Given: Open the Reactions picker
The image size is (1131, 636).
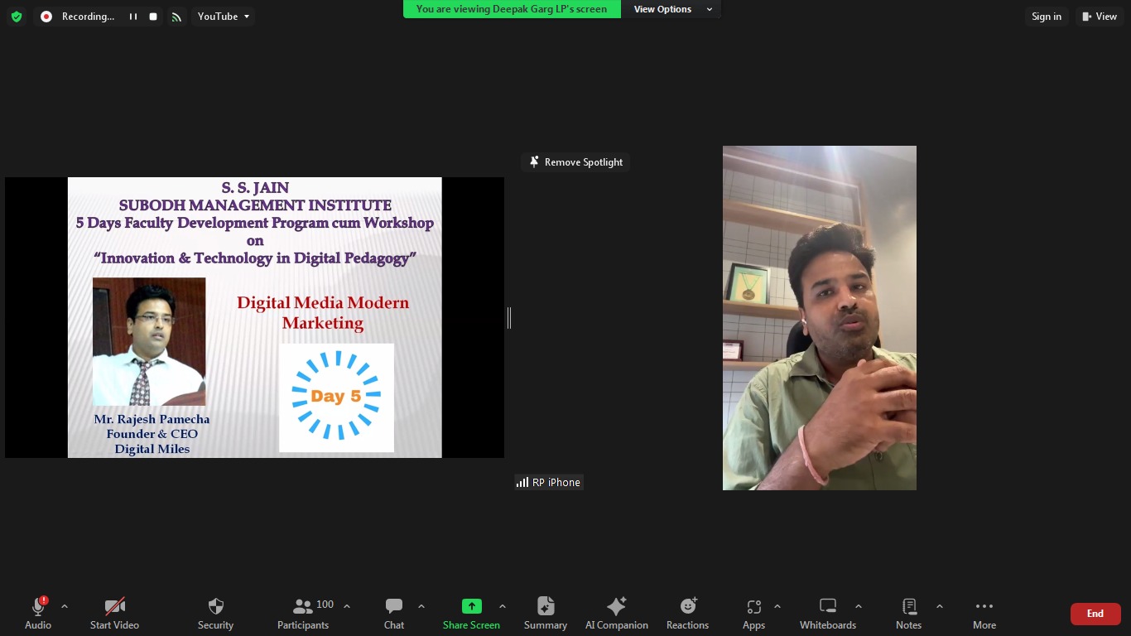Looking at the screenshot, I should [687, 613].
